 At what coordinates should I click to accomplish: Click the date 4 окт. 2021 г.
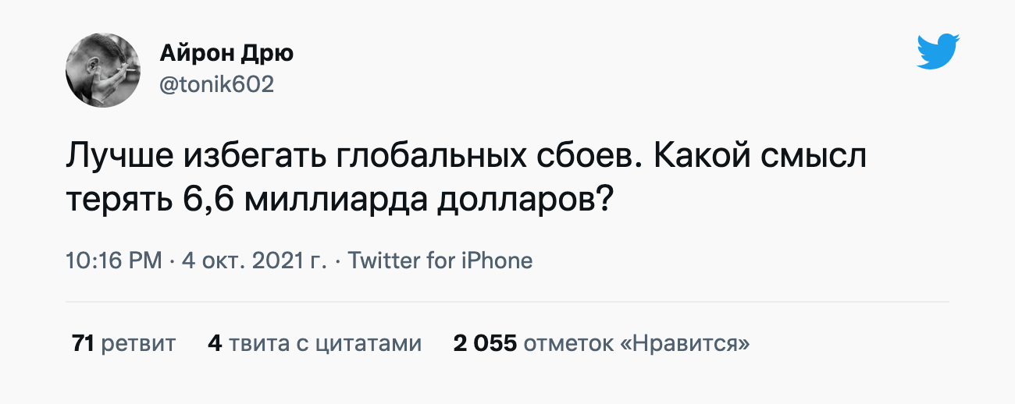(254, 260)
